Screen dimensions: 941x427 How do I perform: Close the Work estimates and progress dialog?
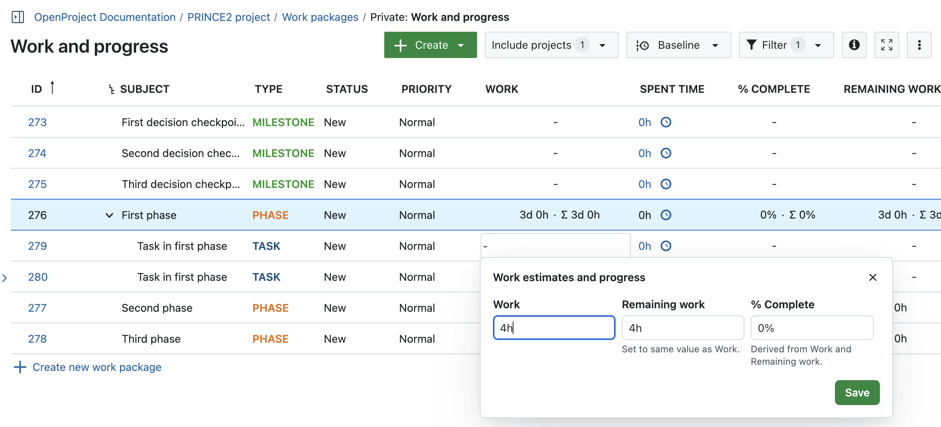tap(873, 277)
